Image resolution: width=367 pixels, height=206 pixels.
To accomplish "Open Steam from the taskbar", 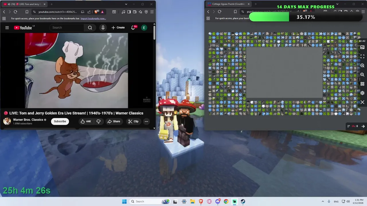I will pyautogui.click(x=243, y=201).
